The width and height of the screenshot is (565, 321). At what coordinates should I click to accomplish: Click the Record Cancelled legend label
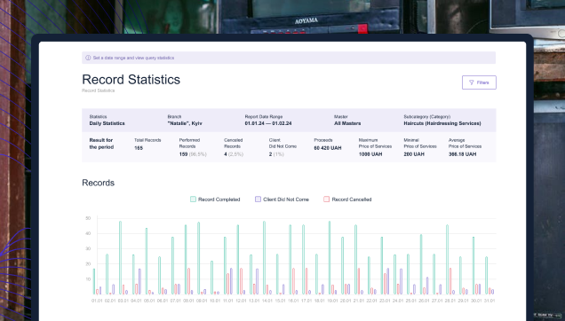coord(351,200)
